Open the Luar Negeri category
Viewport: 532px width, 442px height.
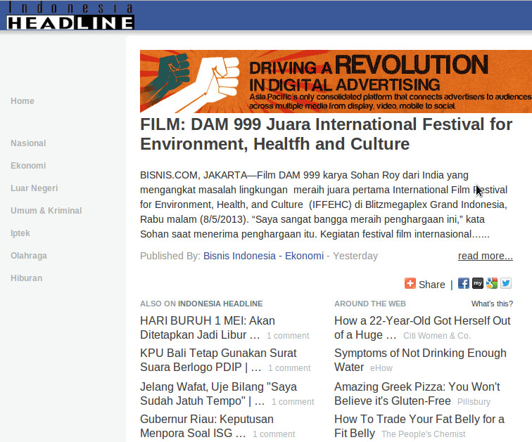click(34, 188)
